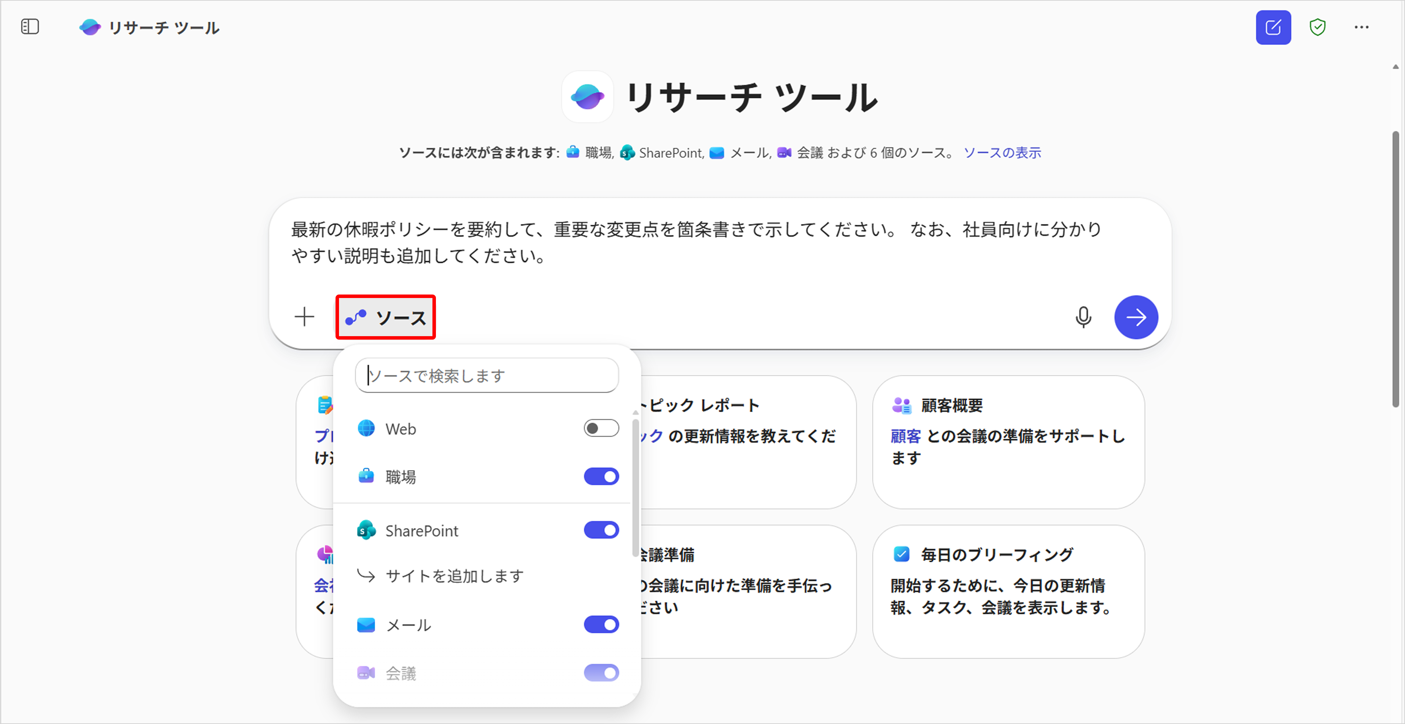Open the three-dot more options menu
Image resolution: width=1405 pixels, height=724 pixels.
[1361, 27]
